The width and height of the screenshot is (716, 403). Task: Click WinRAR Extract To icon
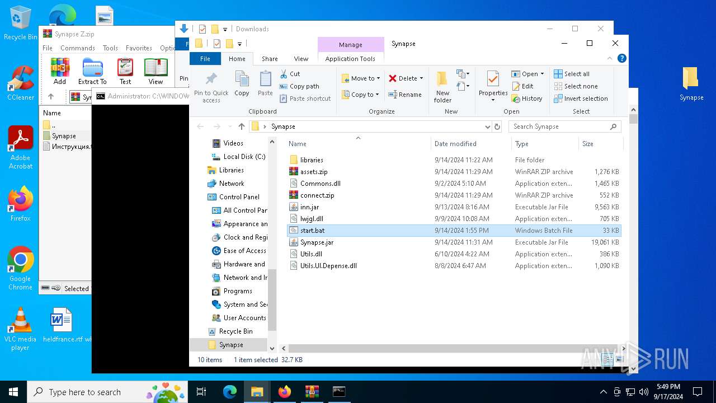pos(92,71)
